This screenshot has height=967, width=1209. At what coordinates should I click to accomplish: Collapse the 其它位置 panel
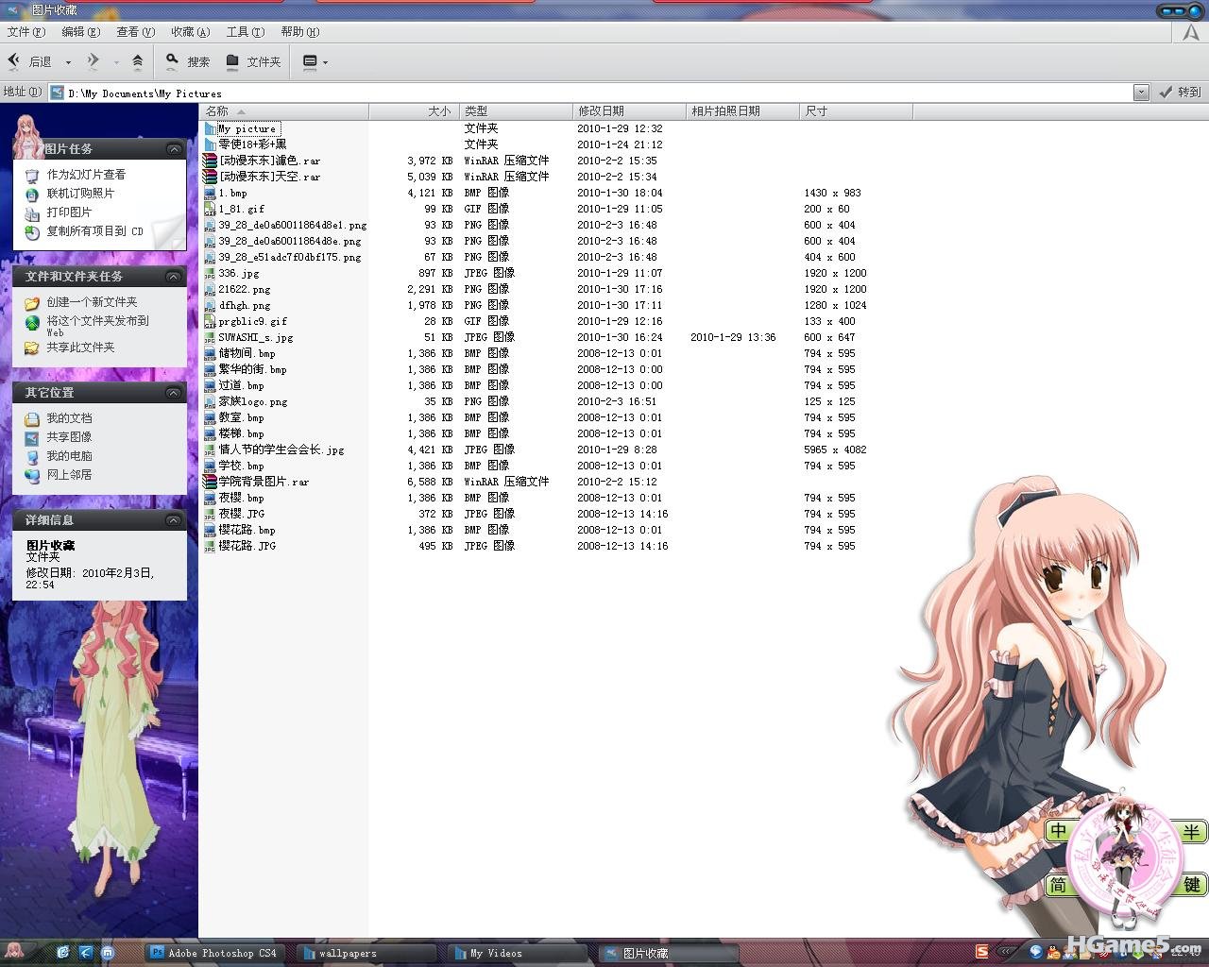(174, 393)
